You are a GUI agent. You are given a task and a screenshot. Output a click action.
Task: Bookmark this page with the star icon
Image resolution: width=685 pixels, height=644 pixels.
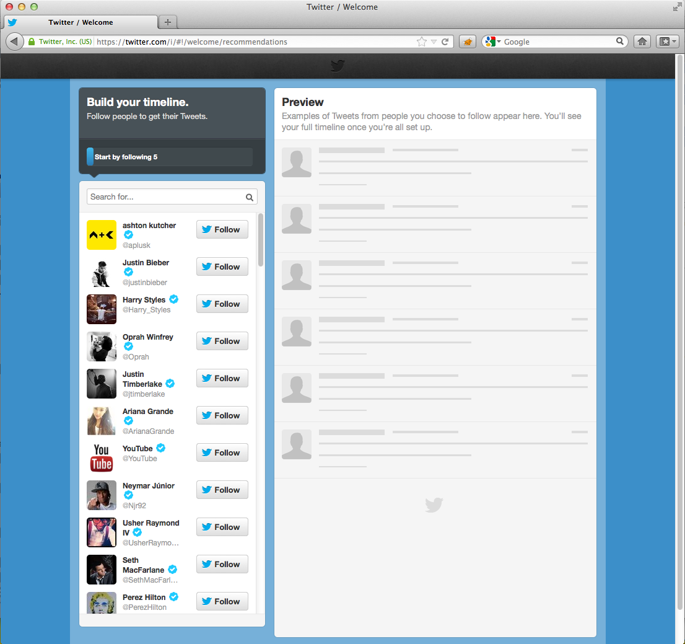(x=422, y=42)
